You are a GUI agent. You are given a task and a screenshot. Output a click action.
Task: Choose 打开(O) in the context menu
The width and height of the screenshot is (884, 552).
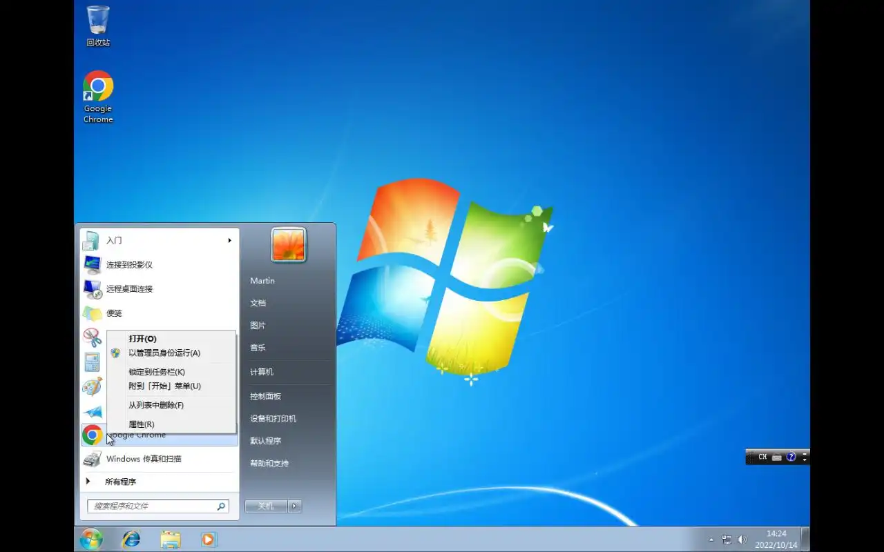172,339
